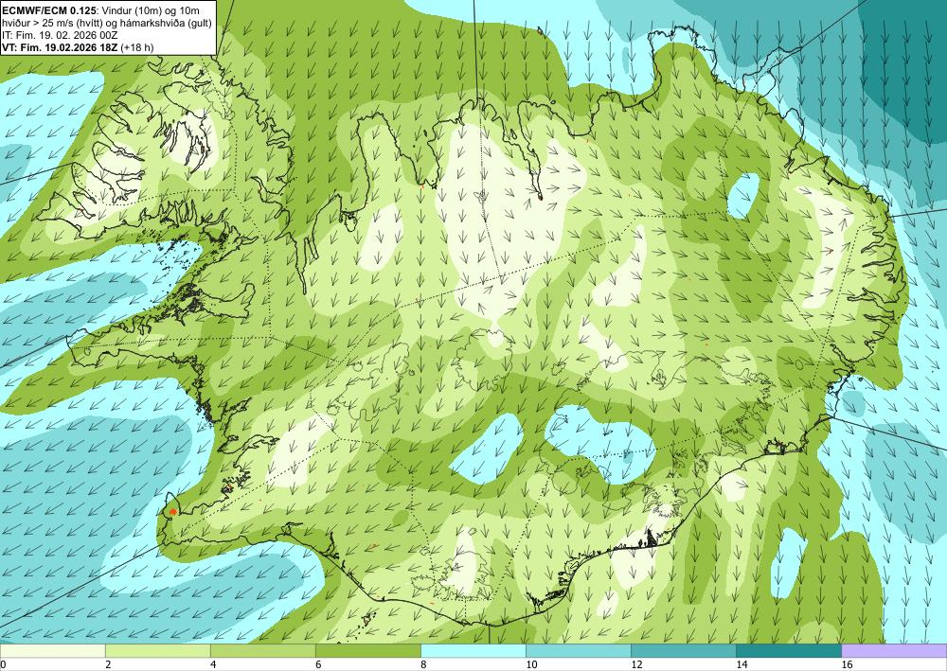
Task: Select the purple legend swatch above 16 m/s
Action: pyautogui.click(x=894, y=650)
